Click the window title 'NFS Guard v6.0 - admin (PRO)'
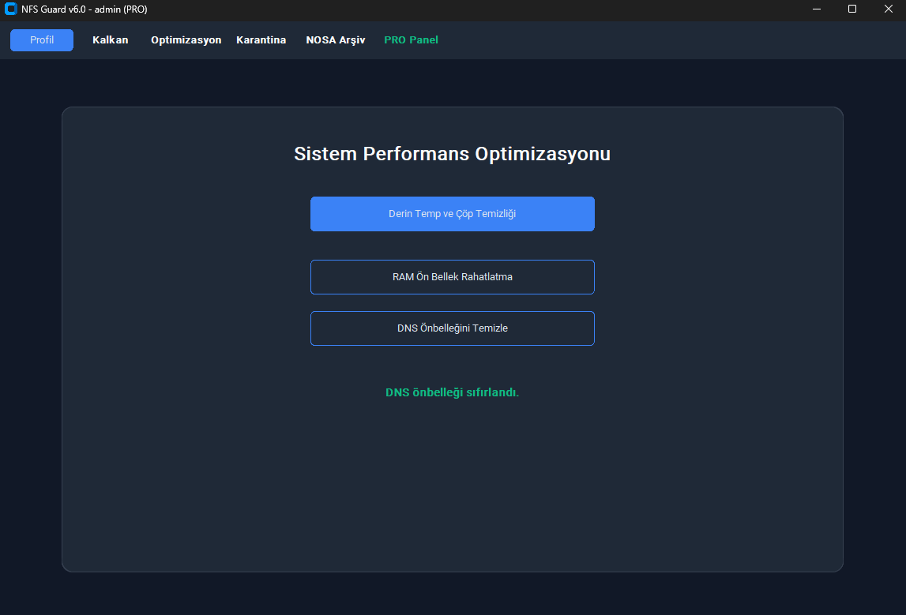 coord(85,9)
